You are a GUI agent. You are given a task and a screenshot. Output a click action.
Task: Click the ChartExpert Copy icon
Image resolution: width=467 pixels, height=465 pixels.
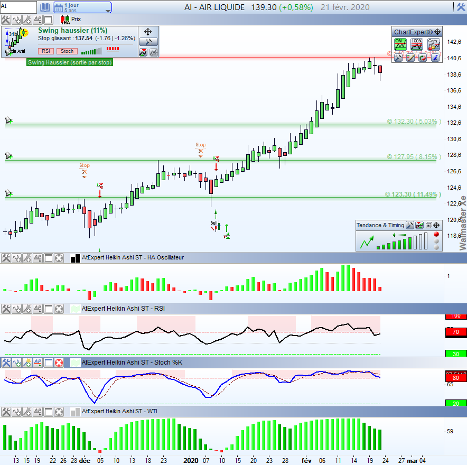(x=433, y=44)
